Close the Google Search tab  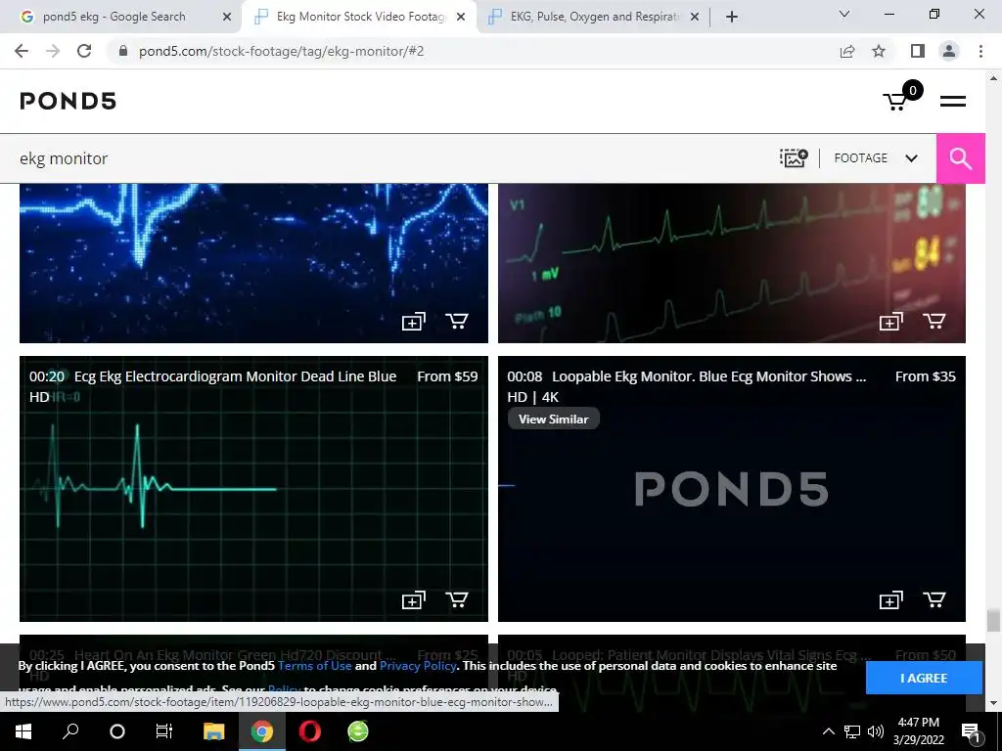pyautogui.click(x=227, y=18)
